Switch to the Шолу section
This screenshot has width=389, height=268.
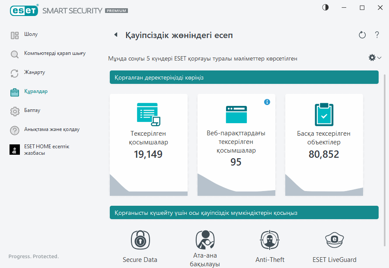click(14, 35)
